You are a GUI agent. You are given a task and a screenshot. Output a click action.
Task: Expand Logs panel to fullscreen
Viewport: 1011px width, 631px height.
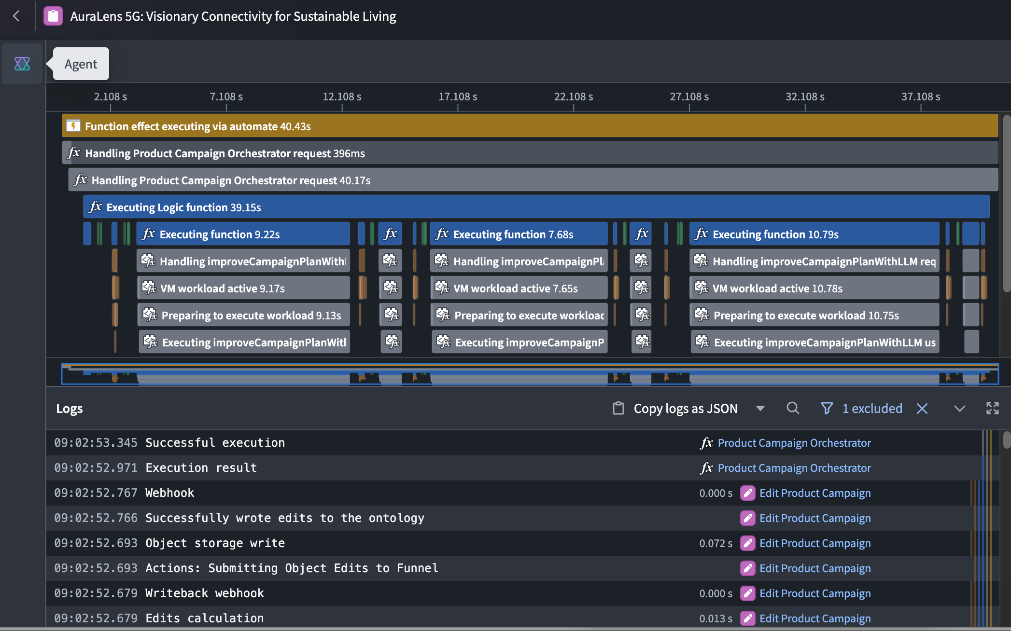tap(993, 408)
